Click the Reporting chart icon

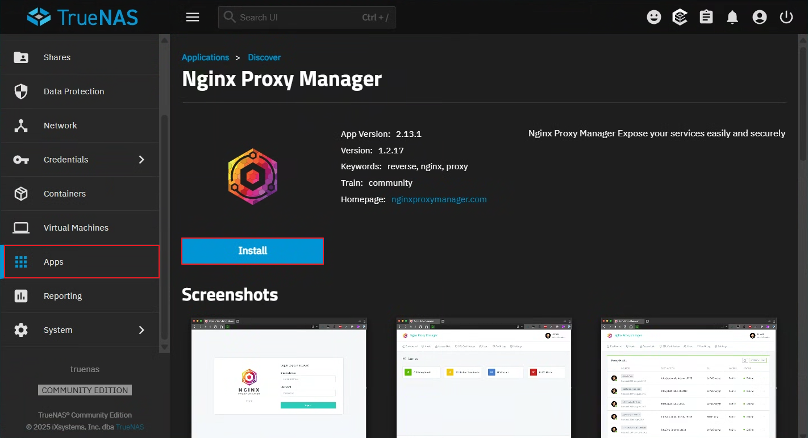click(21, 296)
